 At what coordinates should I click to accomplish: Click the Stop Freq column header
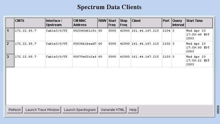pos(125,23)
